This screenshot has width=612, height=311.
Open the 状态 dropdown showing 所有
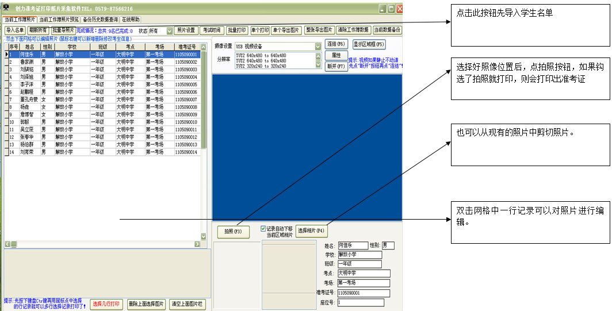click(x=170, y=31)
